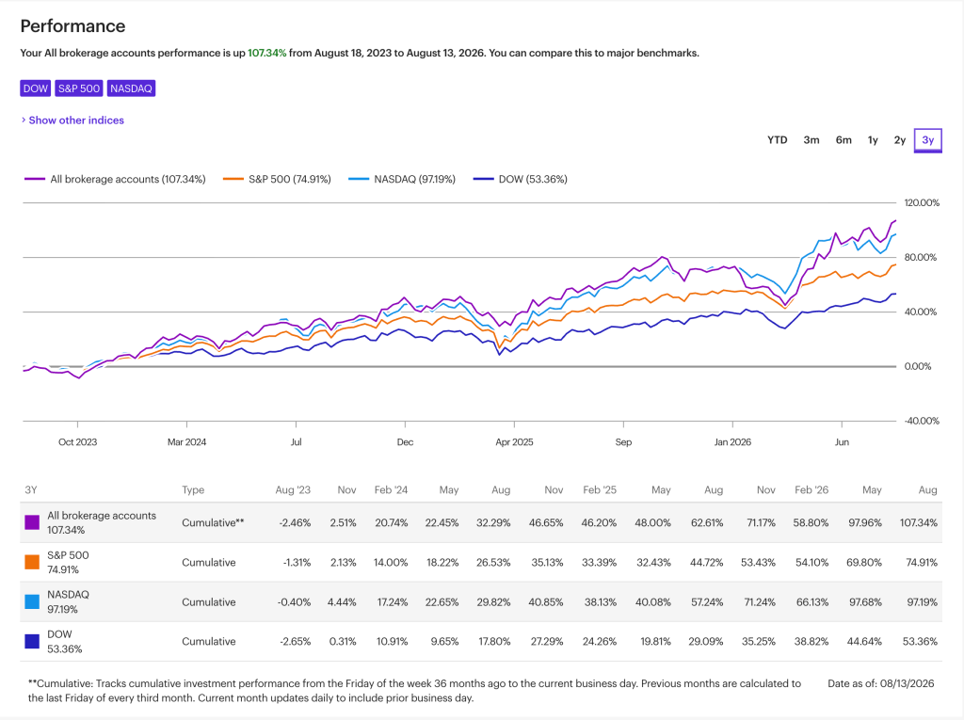Click the purple All brokerage accounts legend line

coord(35,179)
